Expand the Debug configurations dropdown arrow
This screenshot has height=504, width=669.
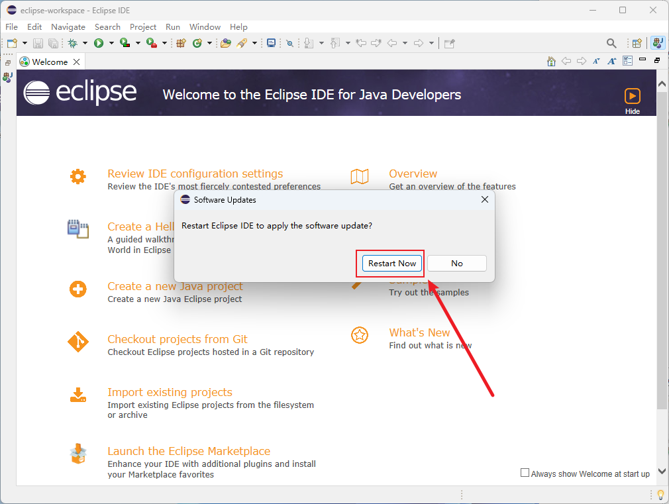(85, 43)
